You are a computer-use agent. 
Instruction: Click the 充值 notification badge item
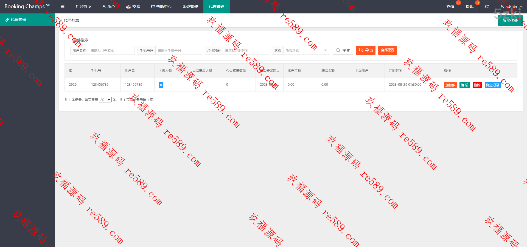(450, 7)
